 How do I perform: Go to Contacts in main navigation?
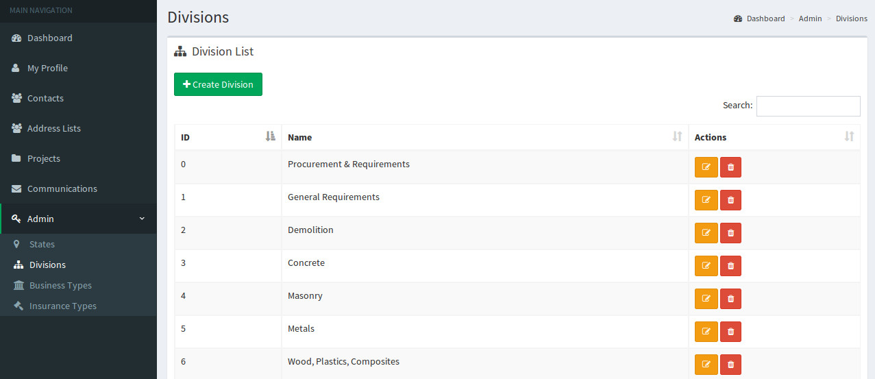[45, 98]
